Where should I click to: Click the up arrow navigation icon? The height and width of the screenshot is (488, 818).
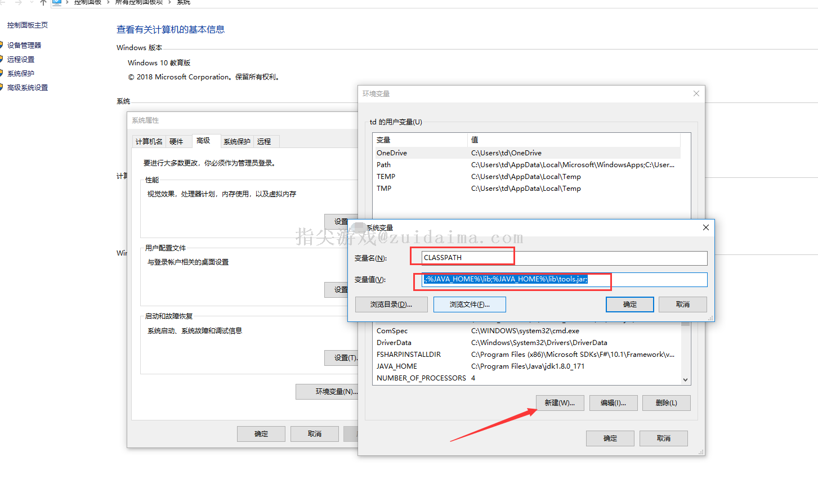tap(43, 3)
